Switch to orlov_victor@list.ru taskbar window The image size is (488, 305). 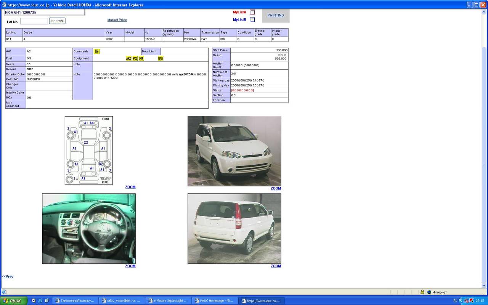121,300
